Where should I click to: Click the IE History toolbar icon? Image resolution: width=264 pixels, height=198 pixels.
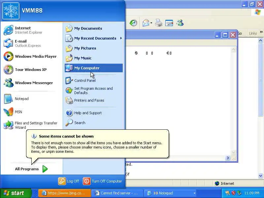tap(133, 23)
